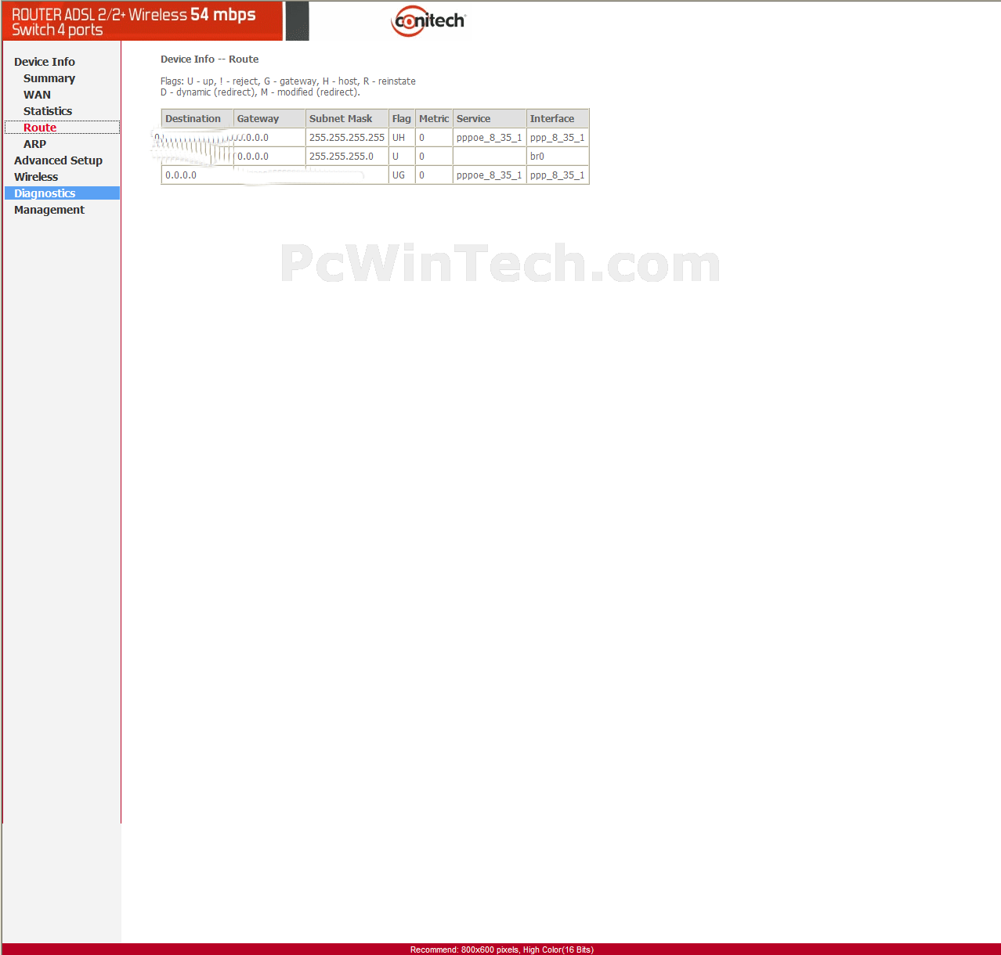Open the Device Info menu
The width and height of the screenshot is (1001, 955).
point(45,62)
